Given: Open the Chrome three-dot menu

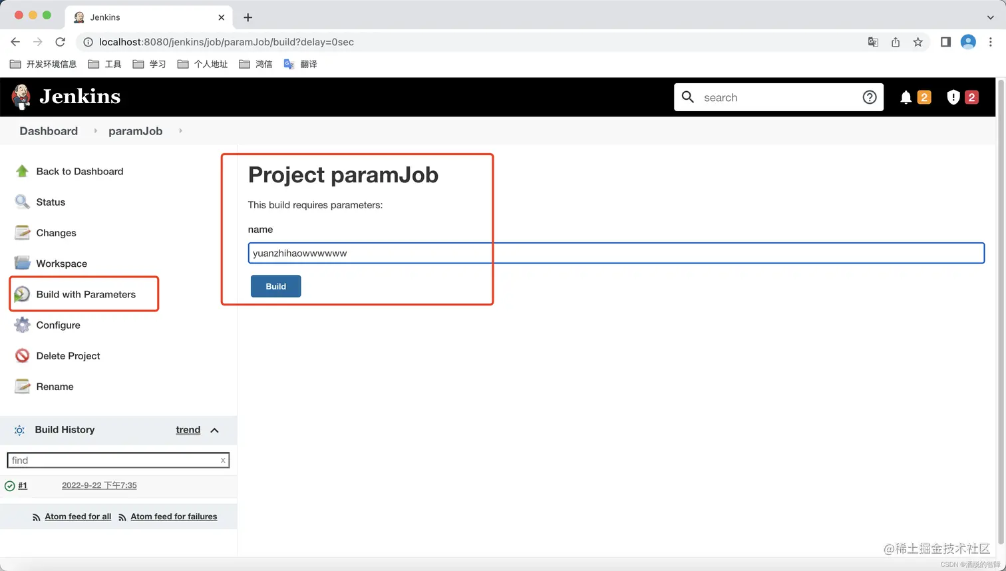Looking at the screenshot, I should (991, 42).
